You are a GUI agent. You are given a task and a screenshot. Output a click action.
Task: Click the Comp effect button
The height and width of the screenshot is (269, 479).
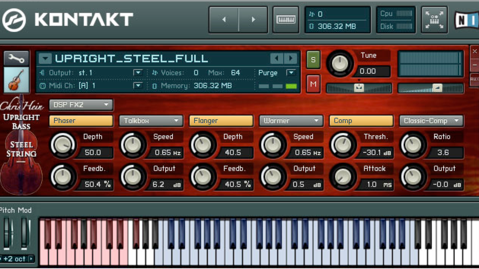[x=361, y=121]
